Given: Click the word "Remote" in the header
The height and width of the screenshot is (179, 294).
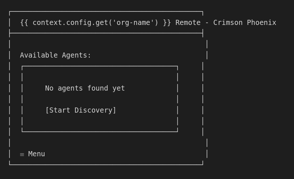Looking at the screenshot, I should pos(188,23).
